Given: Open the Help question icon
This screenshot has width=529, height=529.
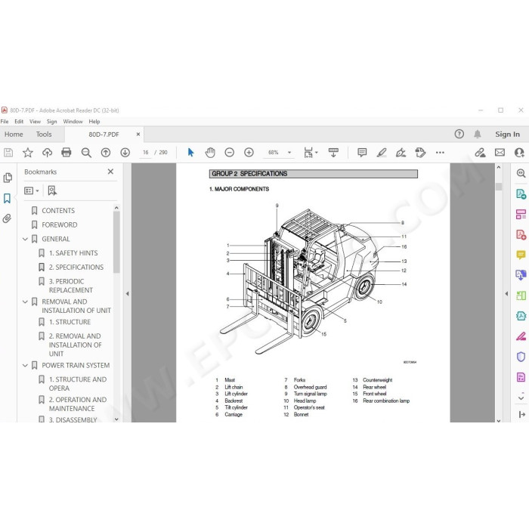Looking at the screenshot, I should tap(459, 135).
